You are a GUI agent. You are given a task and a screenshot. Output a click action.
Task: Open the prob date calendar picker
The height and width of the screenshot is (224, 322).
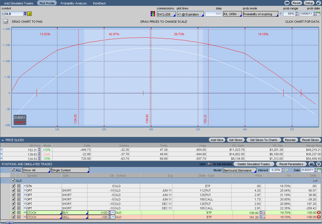318,14
